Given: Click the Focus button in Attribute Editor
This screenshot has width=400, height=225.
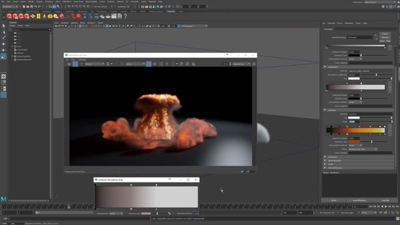Looking at the screenshot, I should (x=385, y=34).
